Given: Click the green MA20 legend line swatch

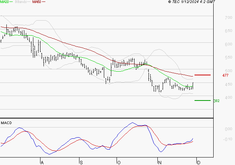Looking at the screenshot, I should 11,2.
